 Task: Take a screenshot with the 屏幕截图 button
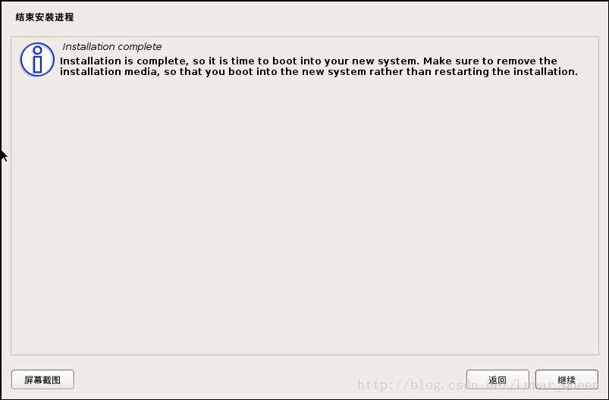point(42,380)
